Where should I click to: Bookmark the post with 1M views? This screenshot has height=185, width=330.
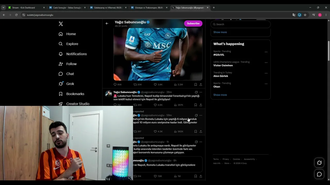coord(196,176)
